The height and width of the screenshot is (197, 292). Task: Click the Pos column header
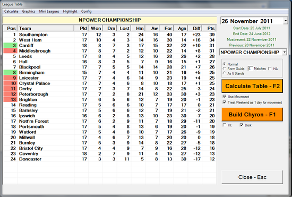10,28
